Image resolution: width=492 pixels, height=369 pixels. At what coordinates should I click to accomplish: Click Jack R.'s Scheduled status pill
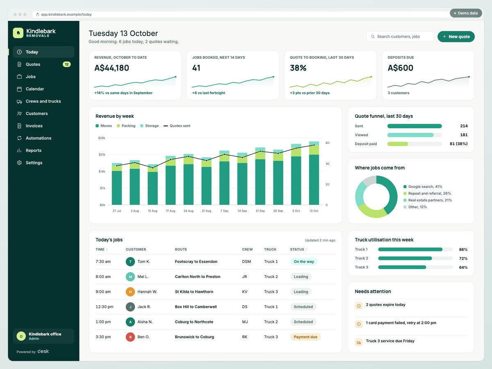pyautogui.click(x=303, y=307)
